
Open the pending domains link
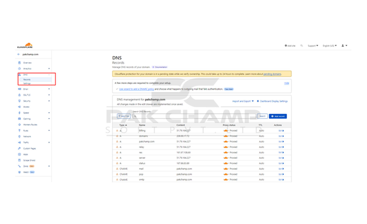tap(272, 74)
